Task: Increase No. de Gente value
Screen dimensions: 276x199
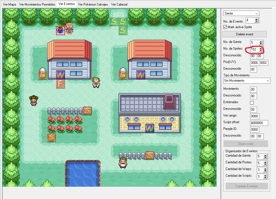Action: (x=261, y=42)
